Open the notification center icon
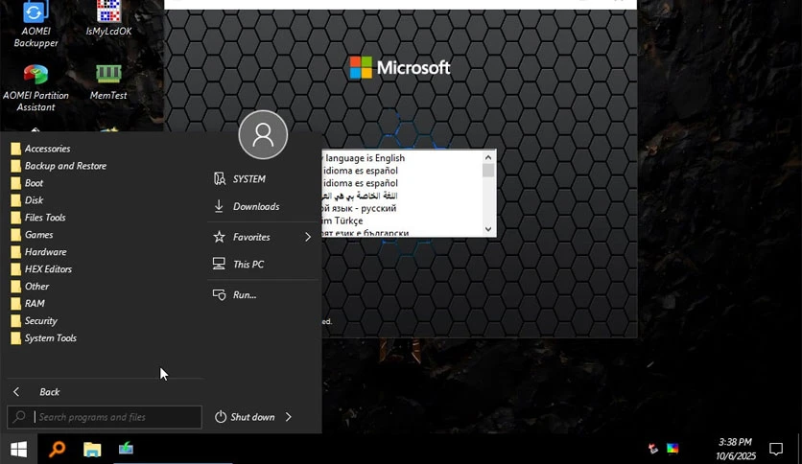 tap(776, 450)
